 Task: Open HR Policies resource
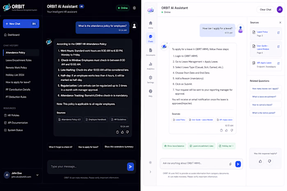click(x=11, y=115)
